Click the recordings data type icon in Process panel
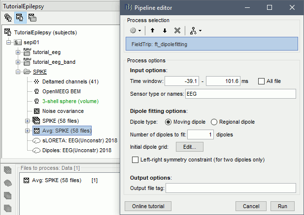304x215 pixels. [7, 171]
